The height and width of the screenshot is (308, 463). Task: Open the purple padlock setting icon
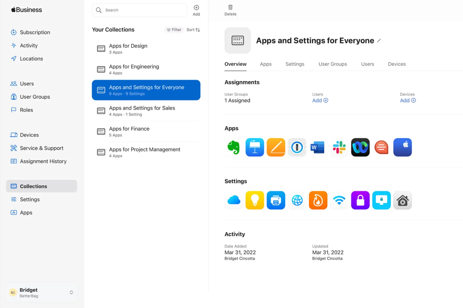360,200
